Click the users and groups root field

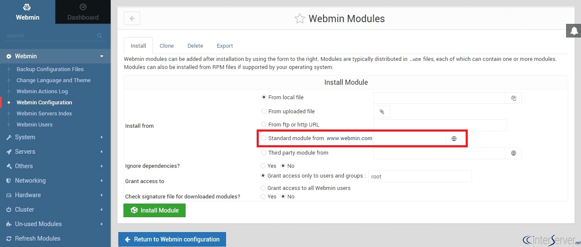tap(419, 176)
